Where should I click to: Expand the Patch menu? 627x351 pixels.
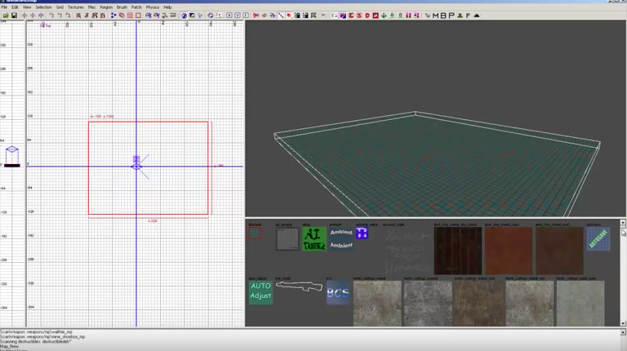[x=136, y=7]
